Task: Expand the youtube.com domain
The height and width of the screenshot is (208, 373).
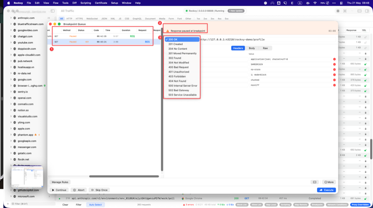Action: tap(11, 42)
